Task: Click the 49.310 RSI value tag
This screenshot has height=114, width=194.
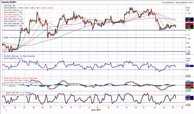Action: [189, 66]
